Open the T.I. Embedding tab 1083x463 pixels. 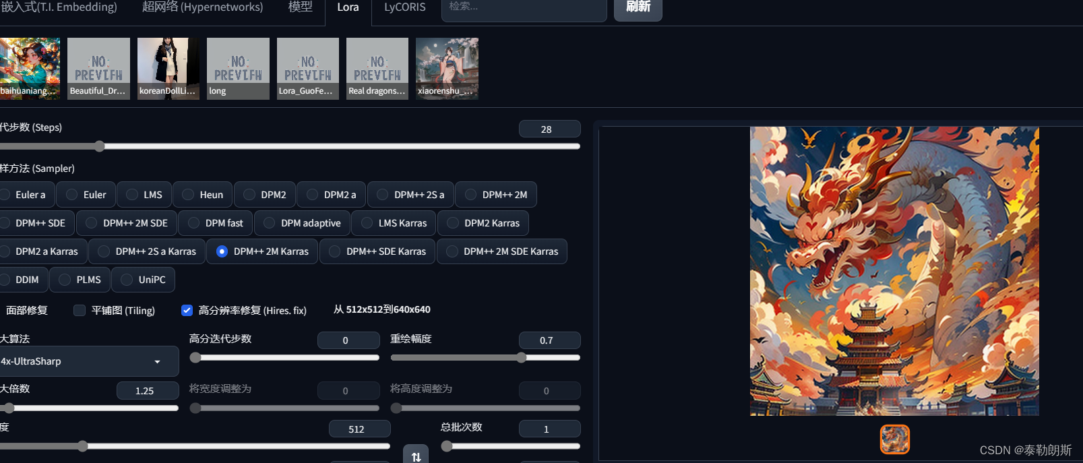pyautogui.click(x=59, y=7)
